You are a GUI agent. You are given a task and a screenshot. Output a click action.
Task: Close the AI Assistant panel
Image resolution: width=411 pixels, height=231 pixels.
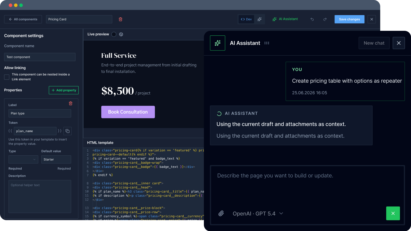click(x=399, y=43)
